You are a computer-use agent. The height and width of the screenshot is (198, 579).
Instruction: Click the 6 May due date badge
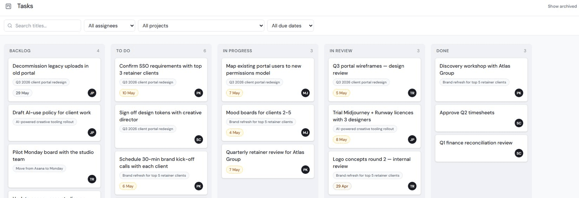128,186
